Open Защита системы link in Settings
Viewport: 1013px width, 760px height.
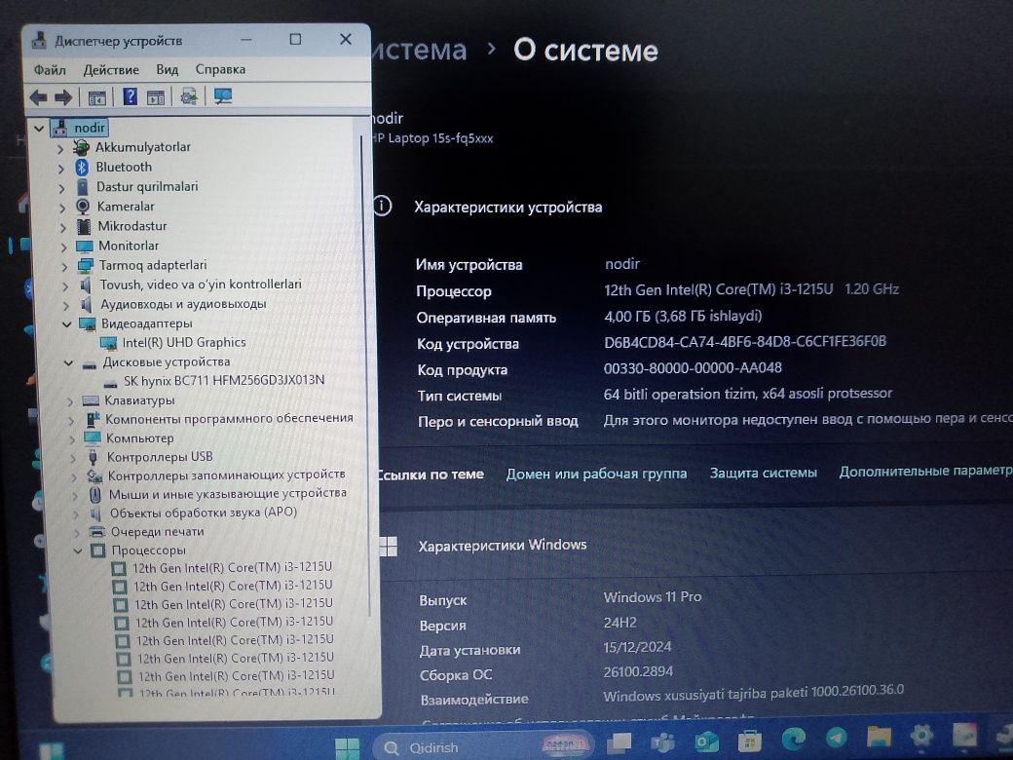(764, 474)
